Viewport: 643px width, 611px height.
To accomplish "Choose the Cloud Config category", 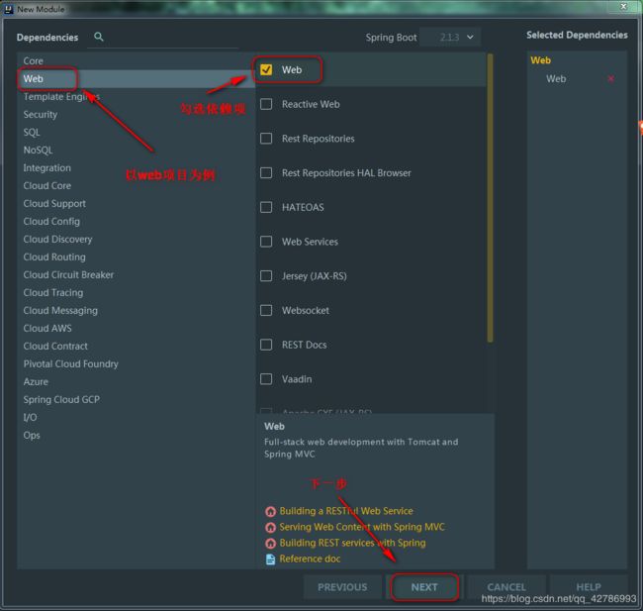I will click(137, 221).
